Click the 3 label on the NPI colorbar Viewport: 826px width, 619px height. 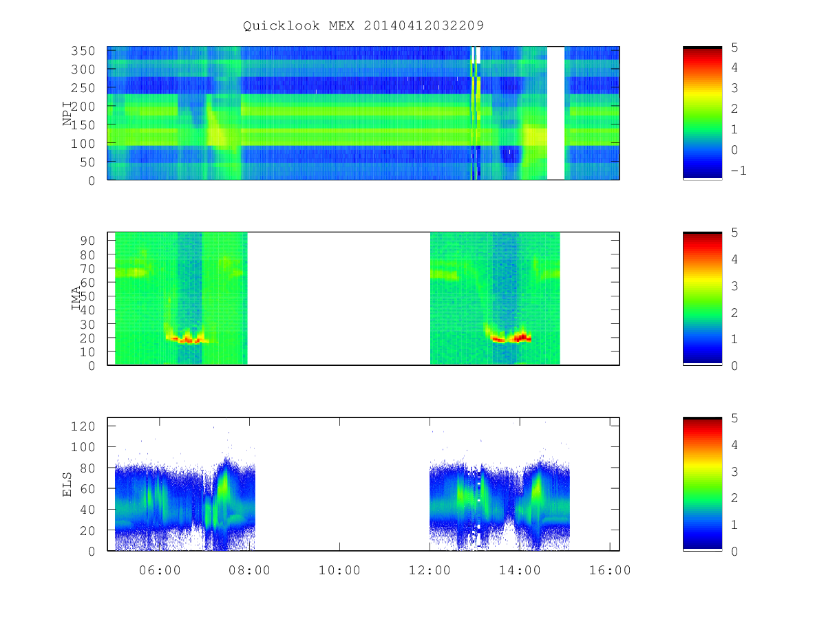tap(734, 88)
